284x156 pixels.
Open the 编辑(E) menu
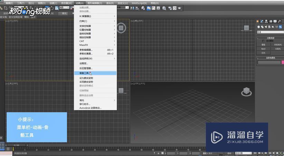pyautogui.click(x=9, y=3)
